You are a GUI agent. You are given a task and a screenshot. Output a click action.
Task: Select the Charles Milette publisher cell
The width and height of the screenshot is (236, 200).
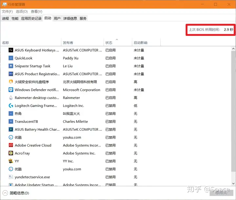click(75, 122)
